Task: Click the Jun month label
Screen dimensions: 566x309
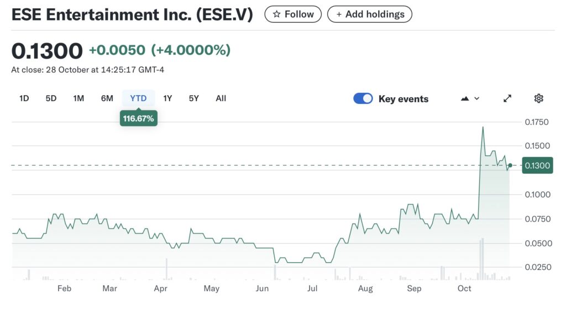Action: 262,289
